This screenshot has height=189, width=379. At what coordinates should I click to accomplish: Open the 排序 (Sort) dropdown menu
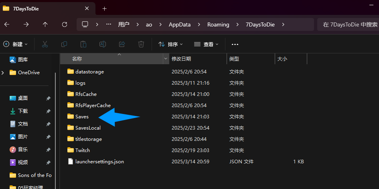click(170, 44)
